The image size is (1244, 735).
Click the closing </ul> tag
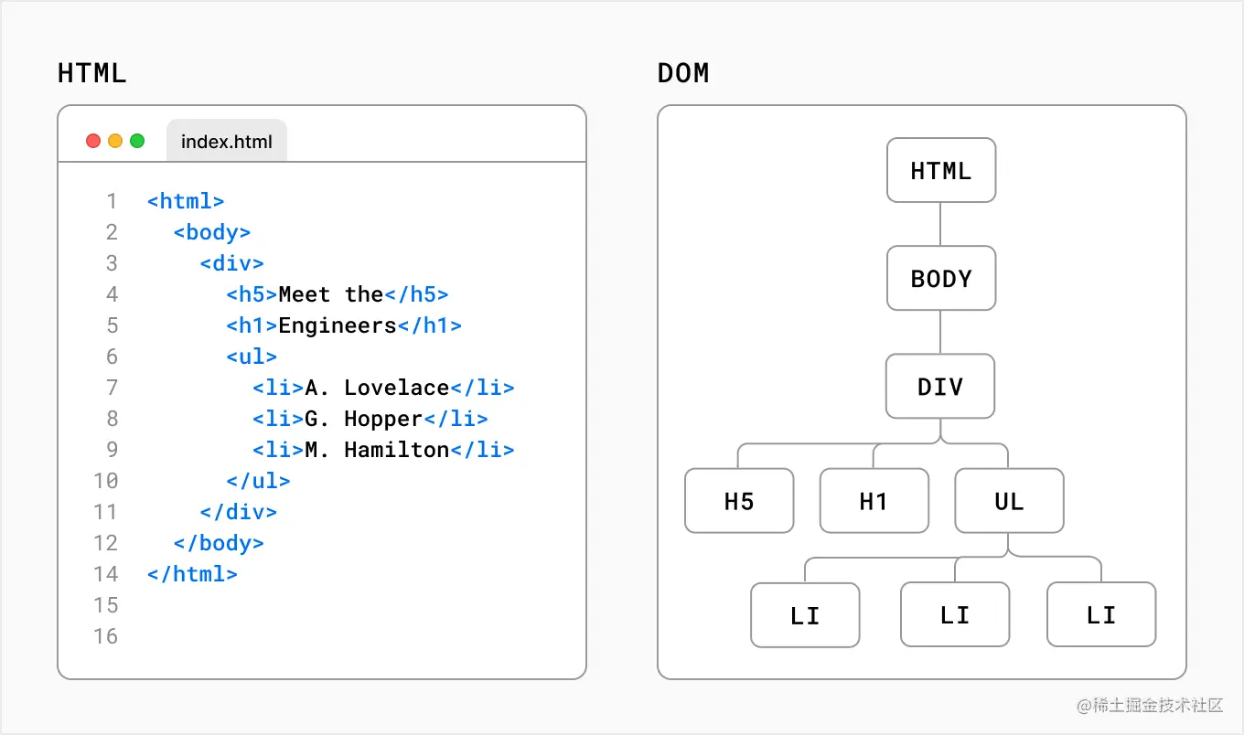(259, 481)
